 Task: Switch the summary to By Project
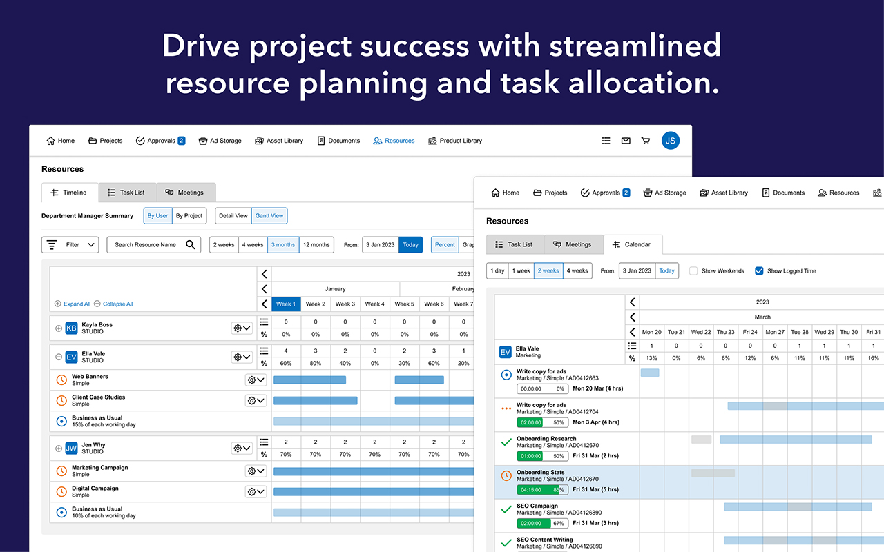[189, 216]
